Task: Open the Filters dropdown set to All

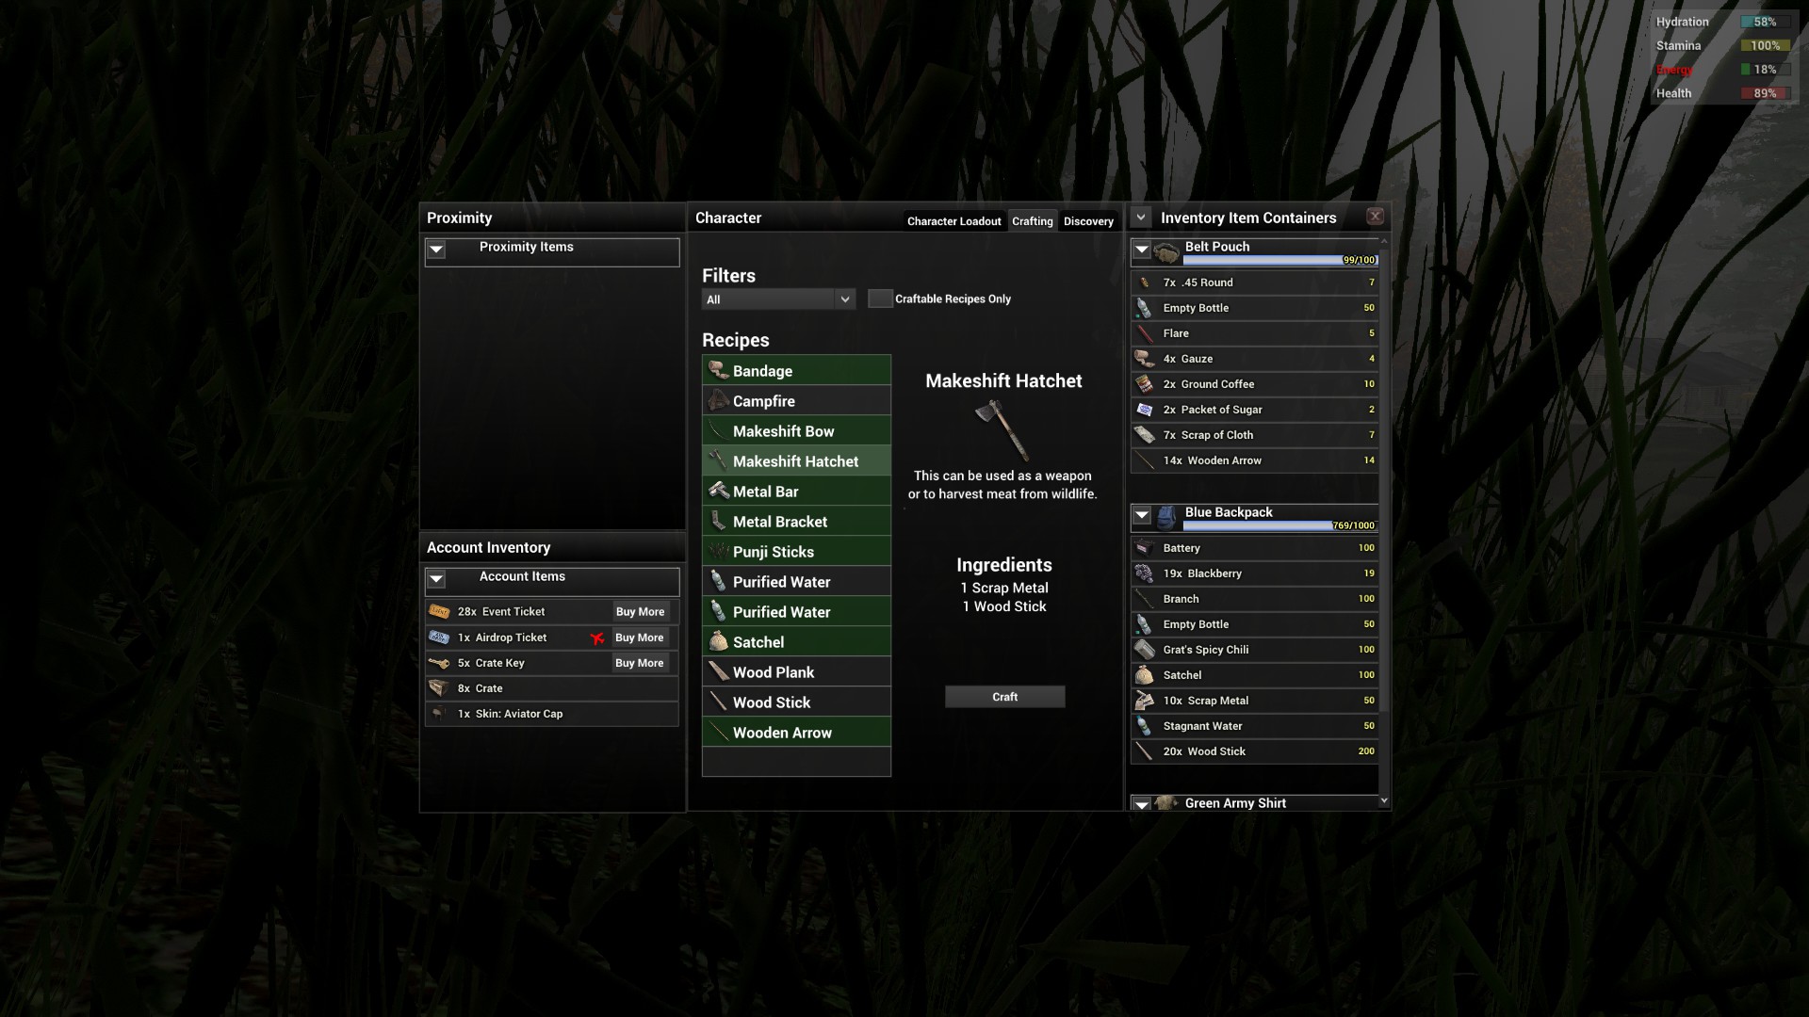Action: pos(777,299)
